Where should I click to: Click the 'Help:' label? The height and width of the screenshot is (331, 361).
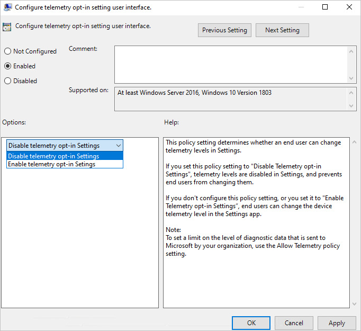(172, 122)
